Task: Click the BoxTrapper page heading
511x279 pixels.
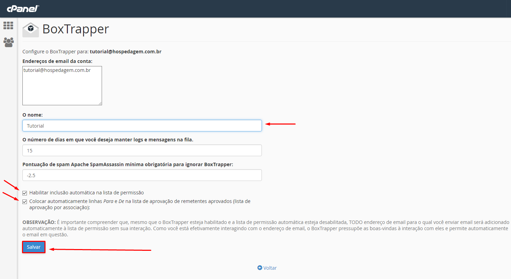Action: tap(76, 29)
